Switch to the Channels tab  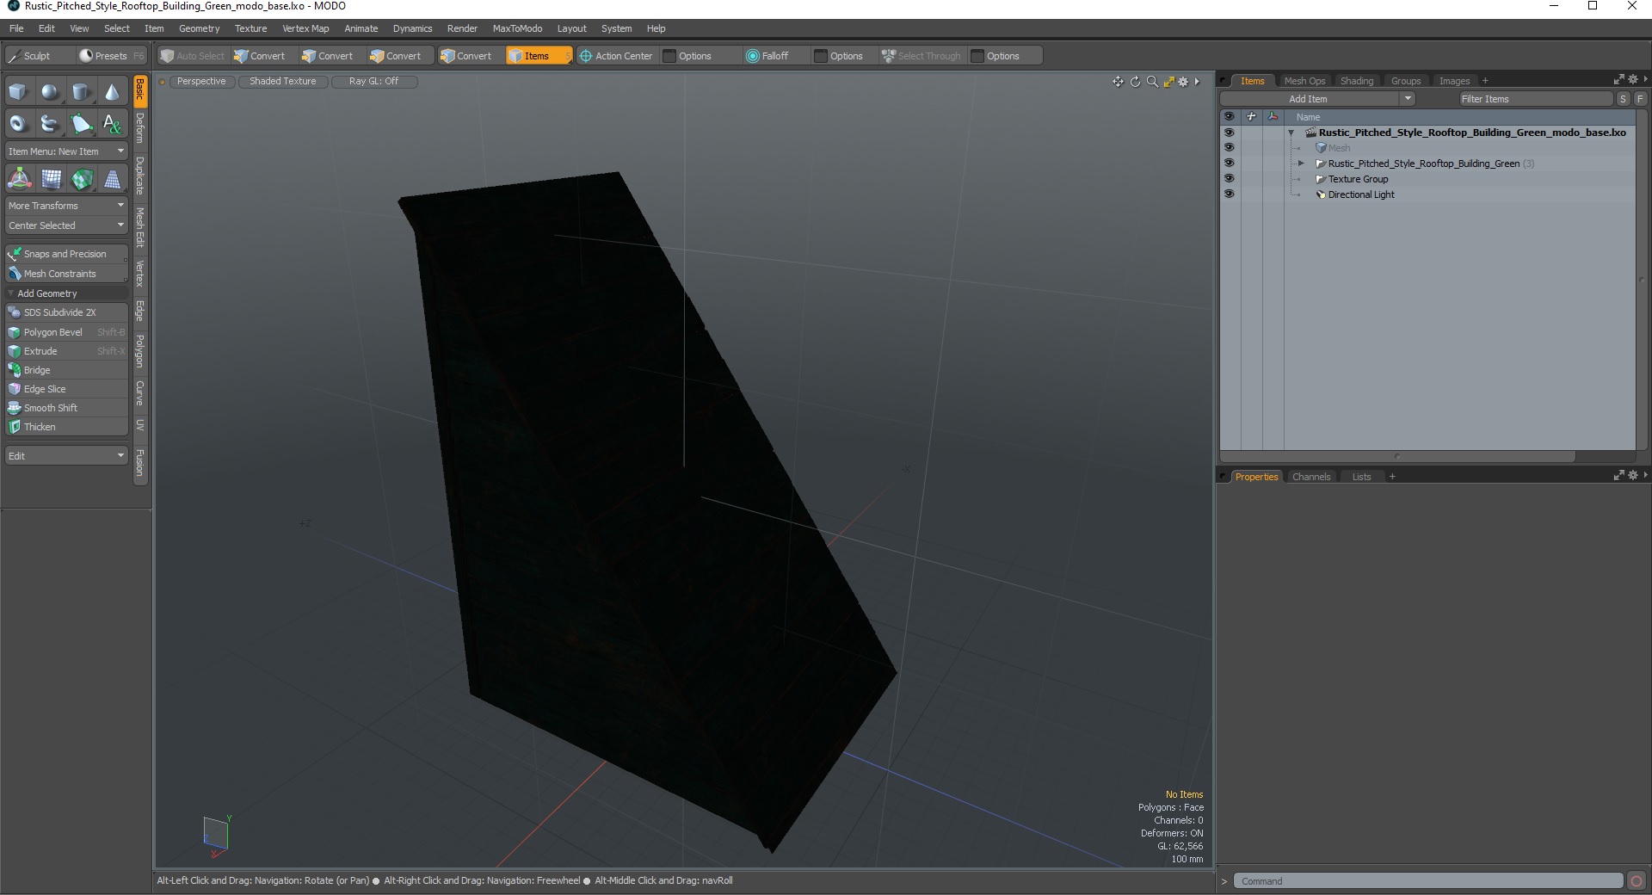point(1311,477)
